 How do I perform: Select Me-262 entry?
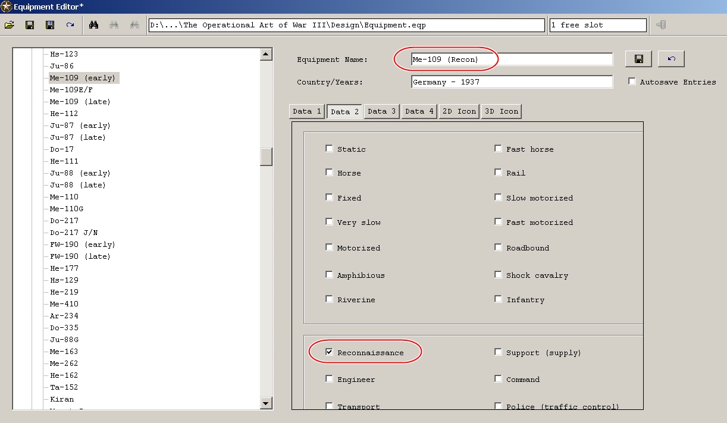click(64, 364)
